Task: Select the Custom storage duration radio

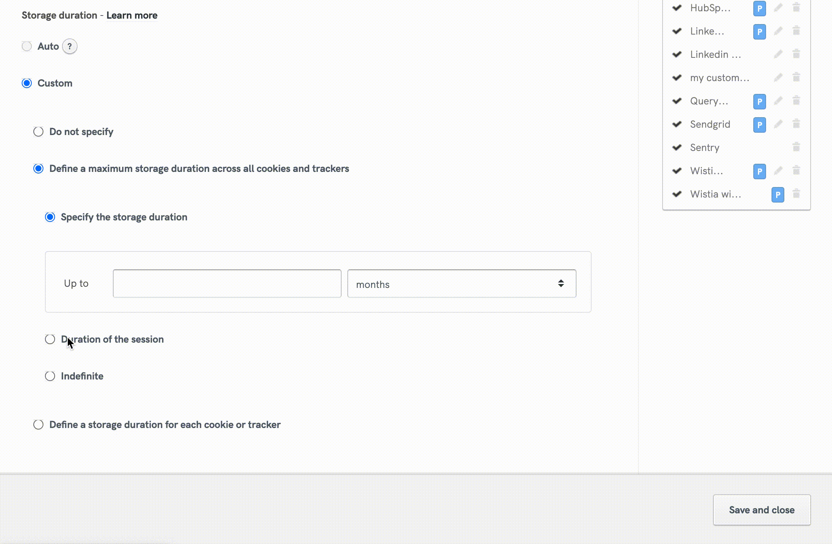Action: (x=27, y=83)
